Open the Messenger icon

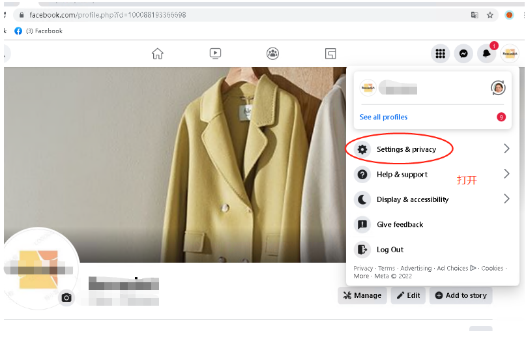pyautogui.click(x=463, y=54)
